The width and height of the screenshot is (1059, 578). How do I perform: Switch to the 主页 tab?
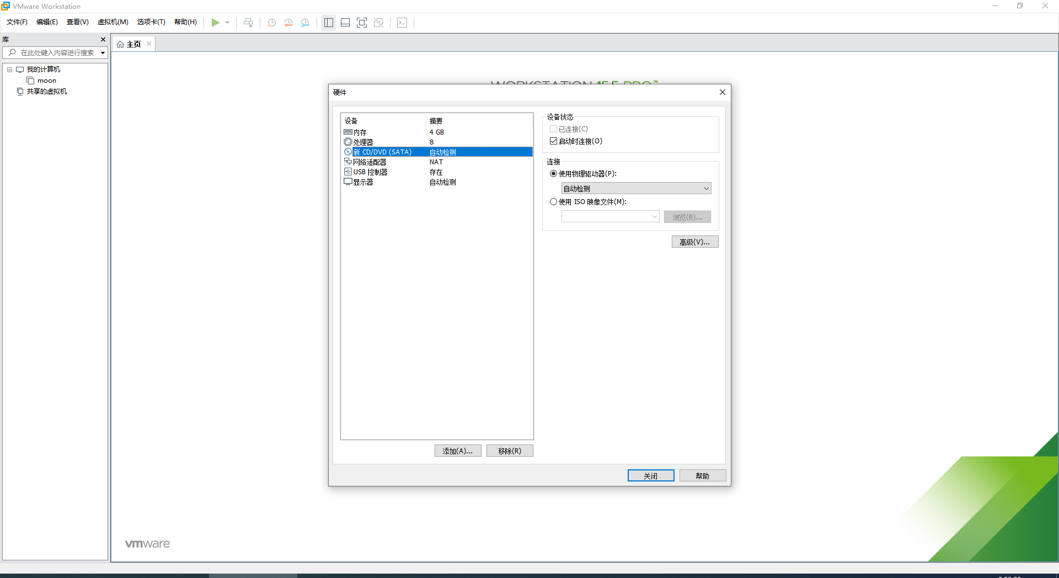[134, 44]
